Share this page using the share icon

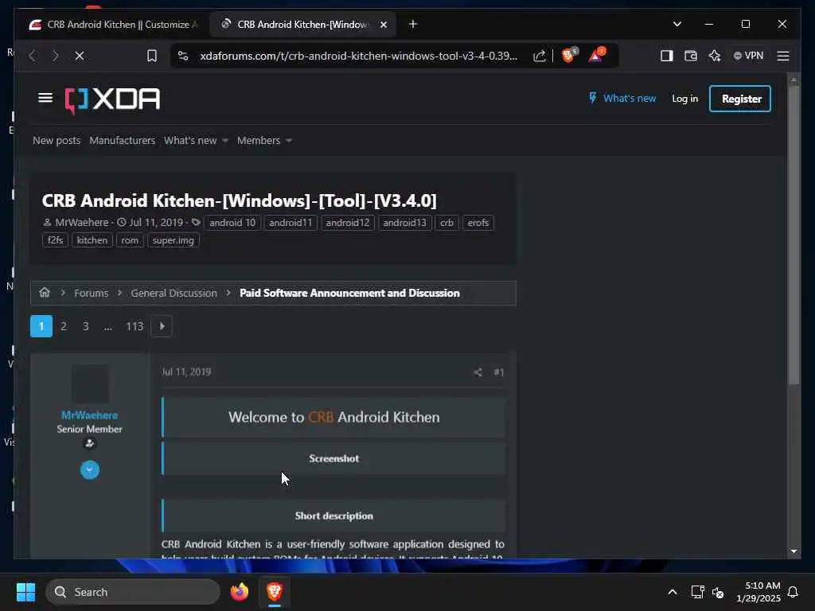pos(539,56)
